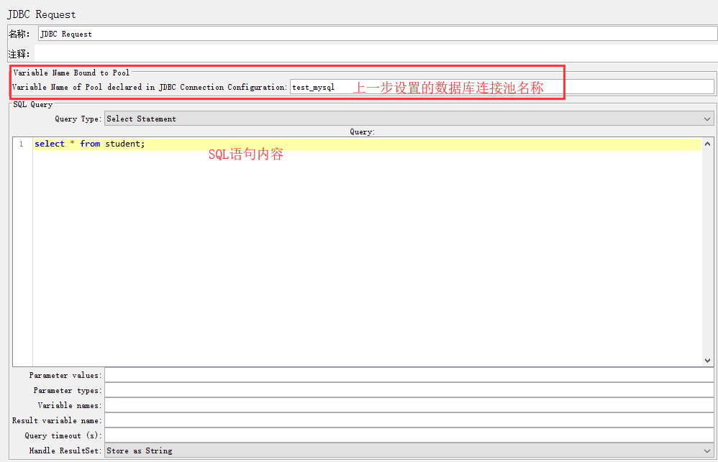Select the Variable names input field
Image resolution: width=718 pixels, height=462 pixels.
click(409, 405)
